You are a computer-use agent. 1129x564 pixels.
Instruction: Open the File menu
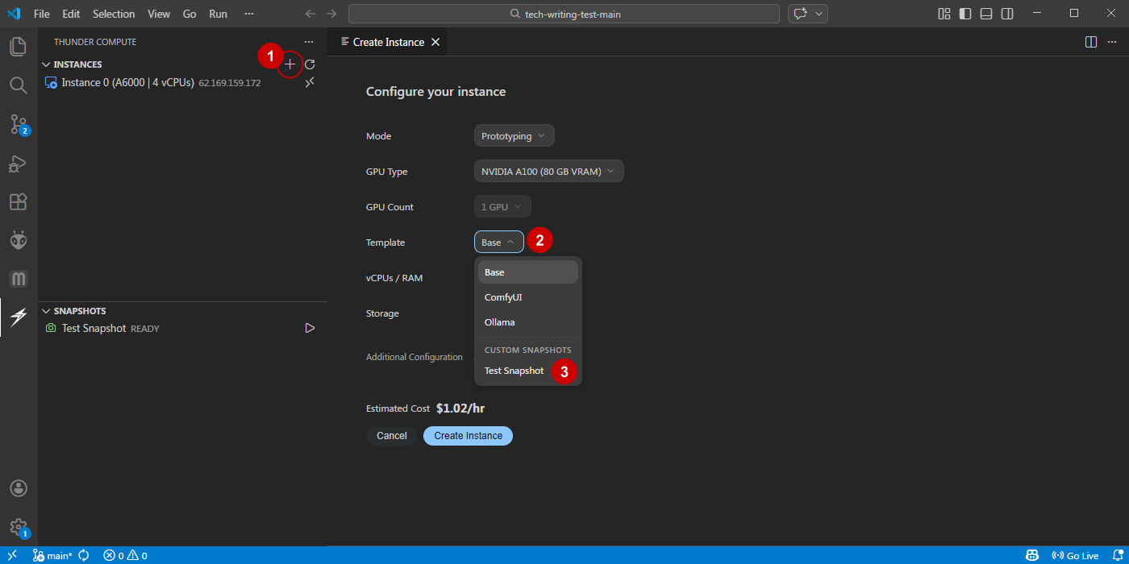pyautogui.click(x=42, y=14)
